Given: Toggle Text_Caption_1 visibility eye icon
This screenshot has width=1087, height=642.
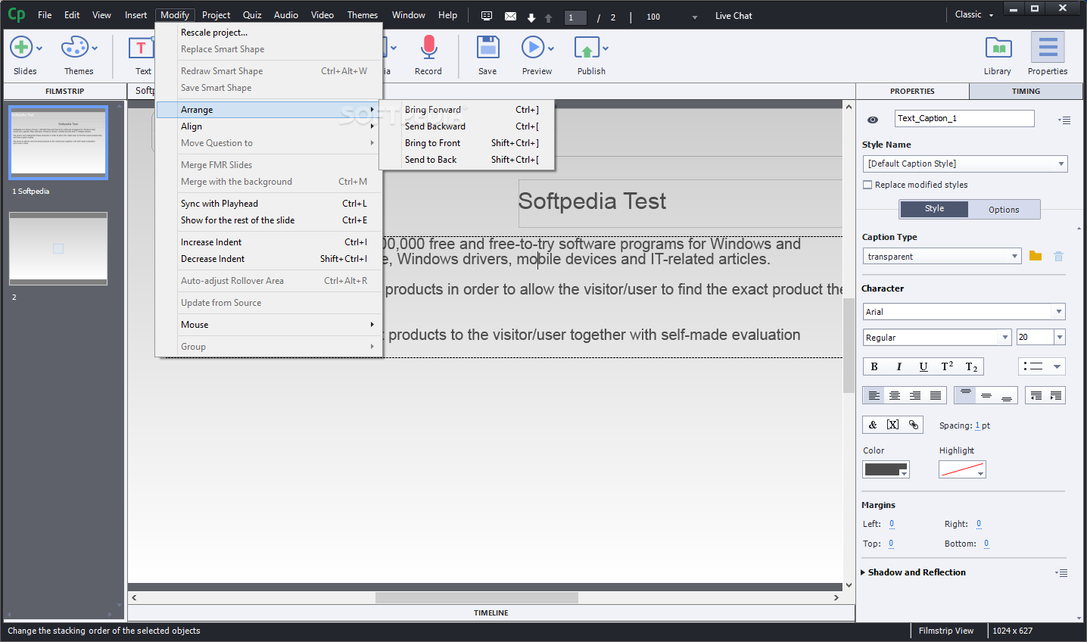Looking at the screenshot, I should point(873,120).
